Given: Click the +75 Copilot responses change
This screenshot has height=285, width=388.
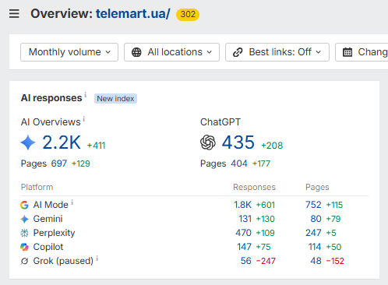Looking at the screenshot, I should [x=263, y=247].
